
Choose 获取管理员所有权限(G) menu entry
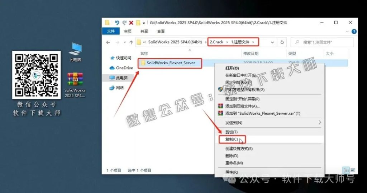point(270,90)
